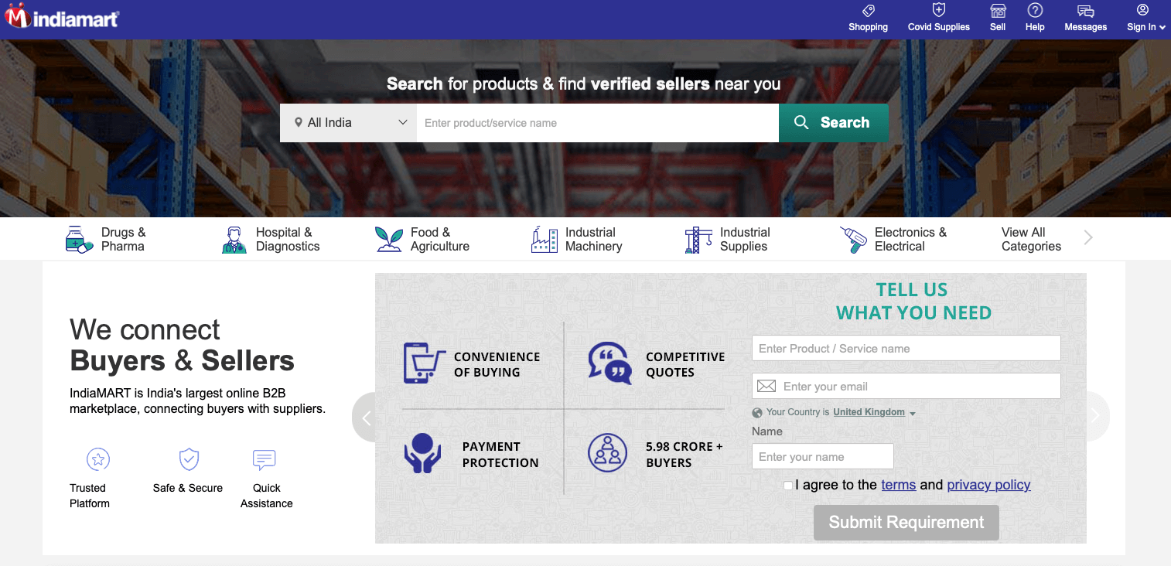Open the Help question mark icon

[1035, 11]
